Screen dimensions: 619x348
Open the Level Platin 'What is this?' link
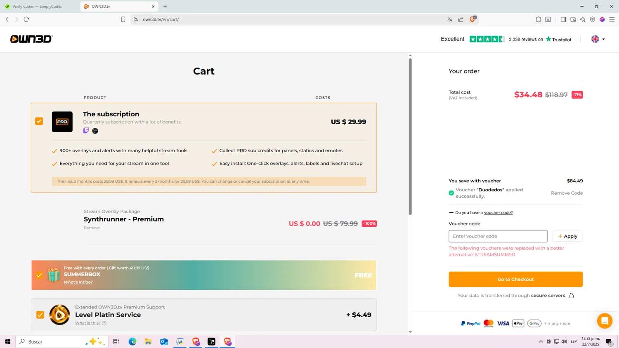tap(87, 323)
